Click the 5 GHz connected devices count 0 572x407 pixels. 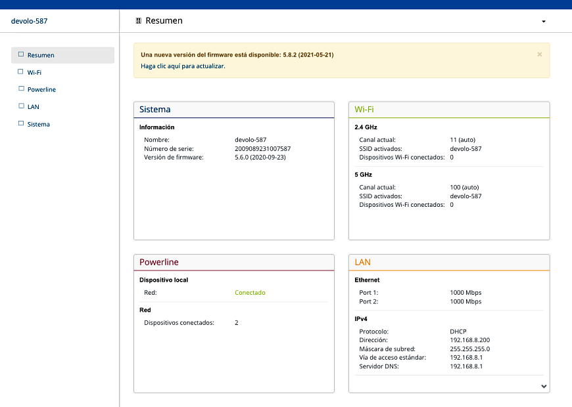pyautogui.click(x=452, y=205)
